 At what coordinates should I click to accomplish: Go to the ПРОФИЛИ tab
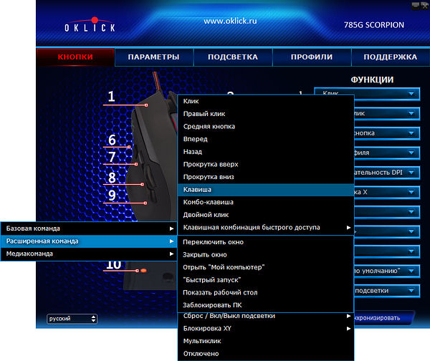click(312, 57)
